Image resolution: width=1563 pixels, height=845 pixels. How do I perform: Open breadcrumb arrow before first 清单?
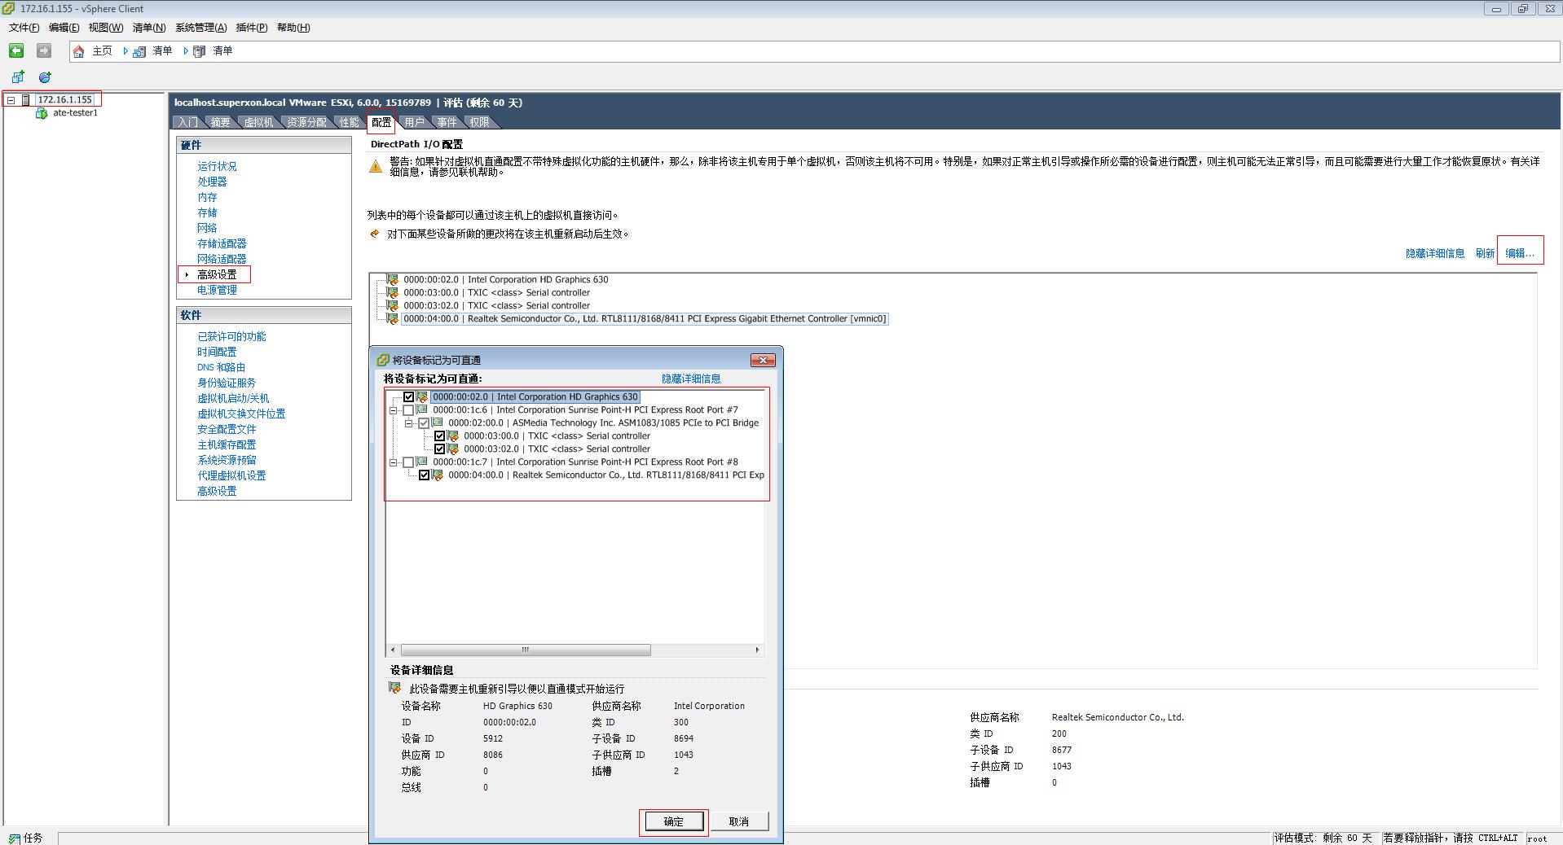click(125, 51)
